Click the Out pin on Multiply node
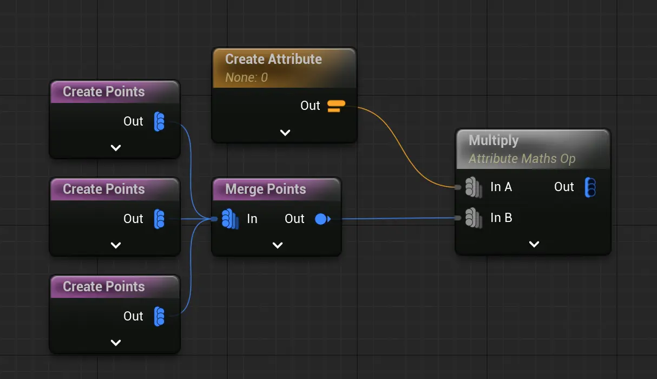The image size is (657, 379). [590, 187]
